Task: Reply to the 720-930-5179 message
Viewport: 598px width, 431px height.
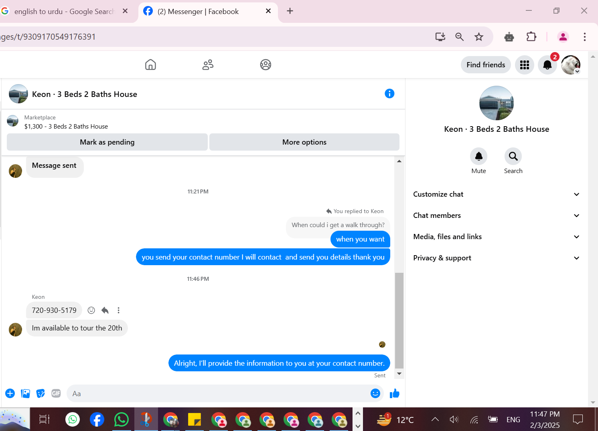Action: [x=105, y=310]
